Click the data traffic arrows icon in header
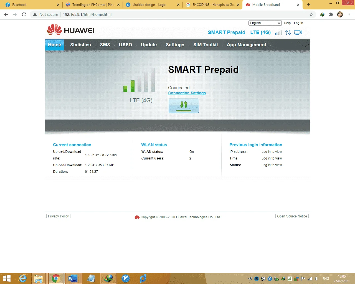 click(288, 32)
